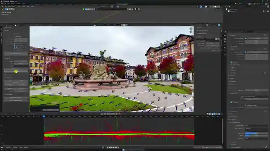Screen dimensions: 270x151
Task: Click the Keyframe B number field
Action: [x=21, y=41]
